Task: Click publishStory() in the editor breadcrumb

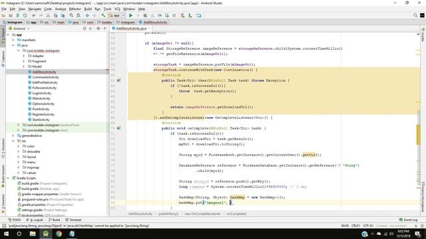Action: (168, 214)
